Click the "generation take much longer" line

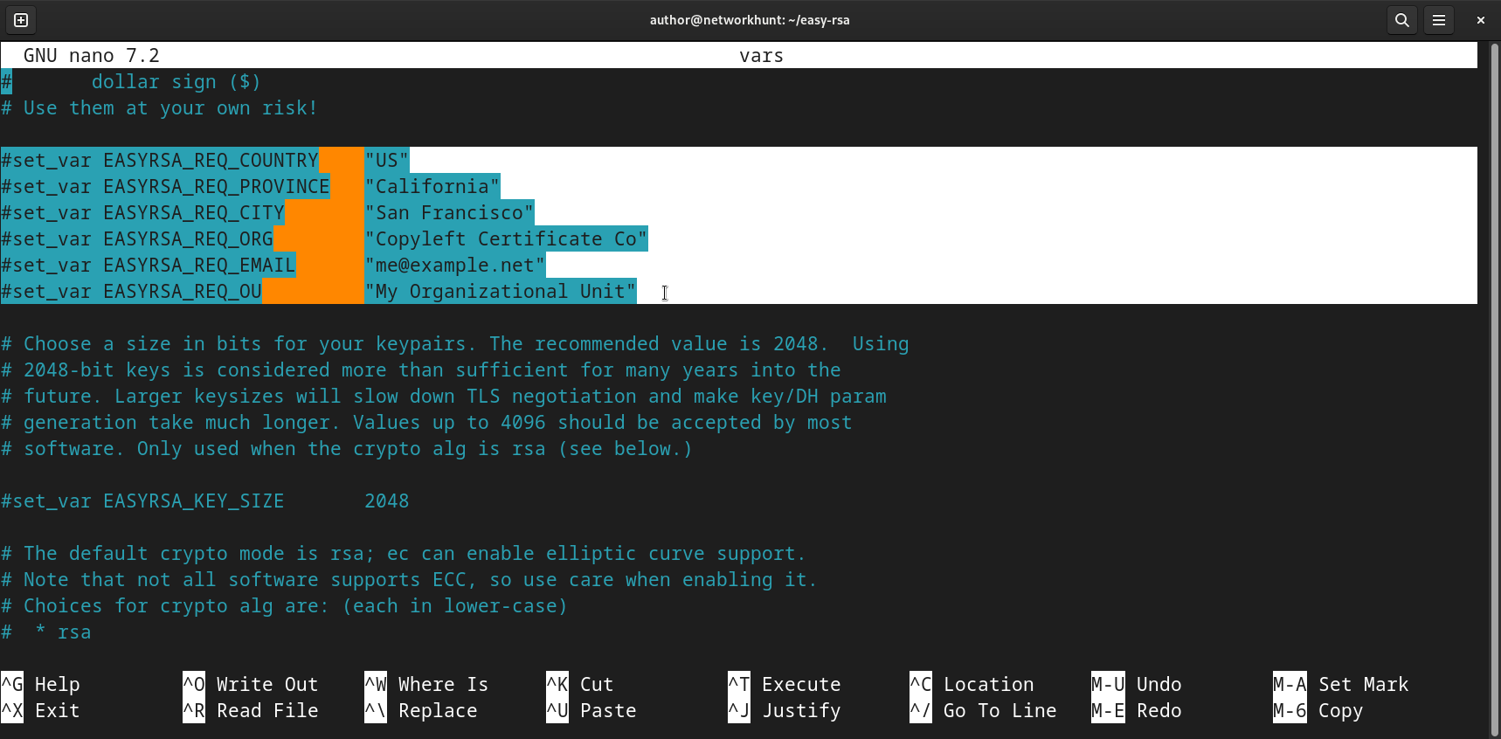[426, 423]
